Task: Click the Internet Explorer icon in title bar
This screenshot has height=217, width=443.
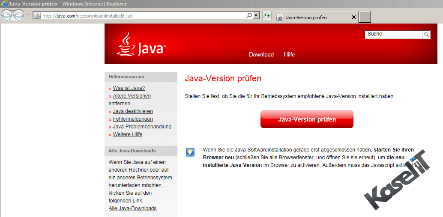Action: click(4, 4)
